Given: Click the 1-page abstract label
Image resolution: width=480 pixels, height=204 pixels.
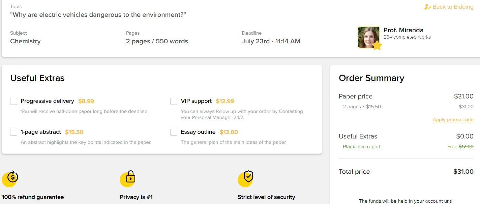Looking at the screenshot, I should tap(41, 132).
